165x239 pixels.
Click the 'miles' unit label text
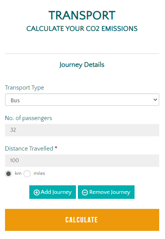pyautogui.click(x=39, y=173)
